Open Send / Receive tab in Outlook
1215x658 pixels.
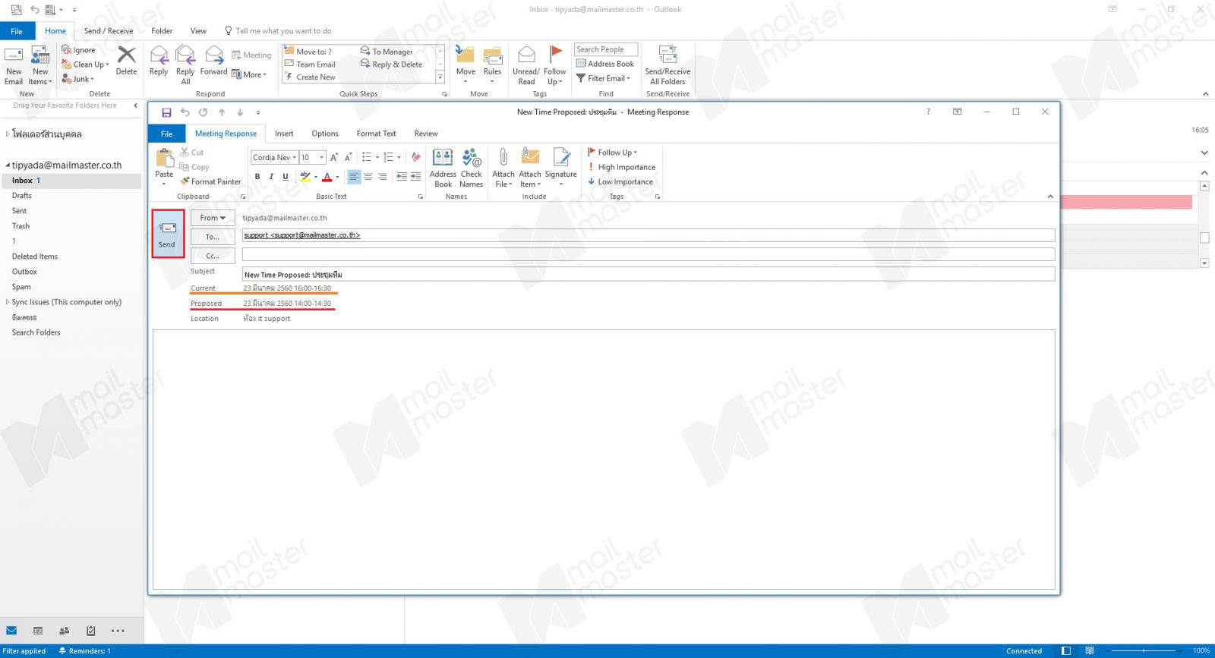(x=109, y=31)
